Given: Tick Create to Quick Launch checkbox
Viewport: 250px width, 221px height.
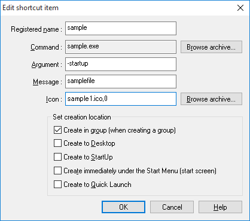Looking at the screenshot, I should (x=57, y=185).
